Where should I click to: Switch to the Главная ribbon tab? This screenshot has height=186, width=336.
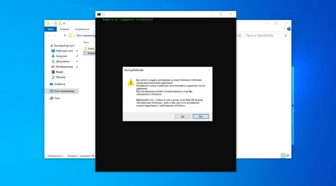(64, 29)
